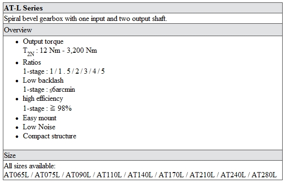Select the AT110L size model
Viewport: 286px width, 183px height.
pos(109,175)
